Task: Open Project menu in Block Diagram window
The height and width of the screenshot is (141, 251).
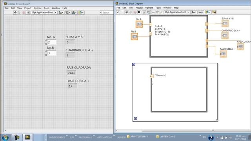Action: pyautogui.click(x=139, y=8)
